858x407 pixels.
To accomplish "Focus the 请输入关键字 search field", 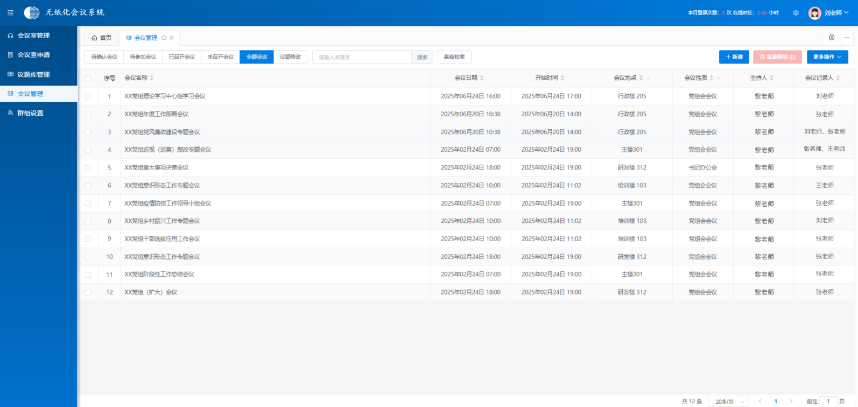I will [x=362, y=57].
